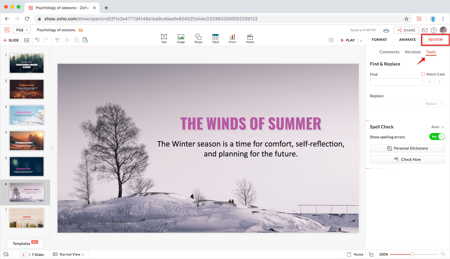Click the Cut scissors icon

coord(67,40)
